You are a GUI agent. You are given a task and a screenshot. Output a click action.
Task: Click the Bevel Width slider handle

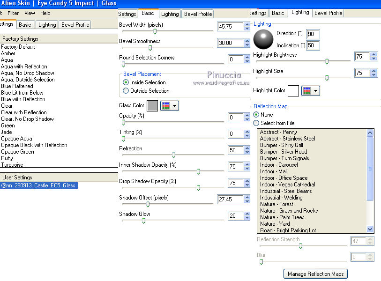pos(155,31)
